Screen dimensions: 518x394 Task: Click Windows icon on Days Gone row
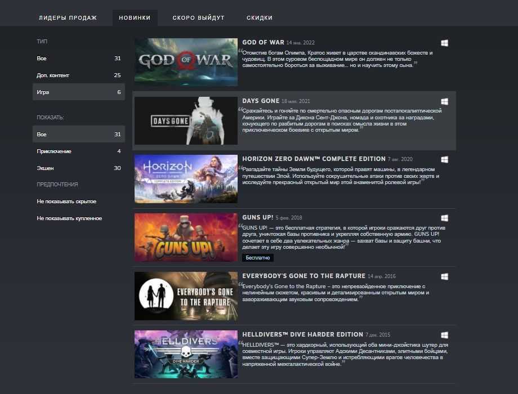point(444,101)
